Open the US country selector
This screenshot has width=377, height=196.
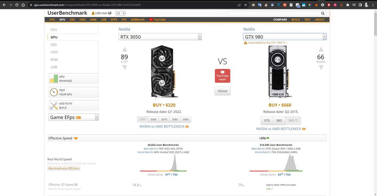coord(121,13)
